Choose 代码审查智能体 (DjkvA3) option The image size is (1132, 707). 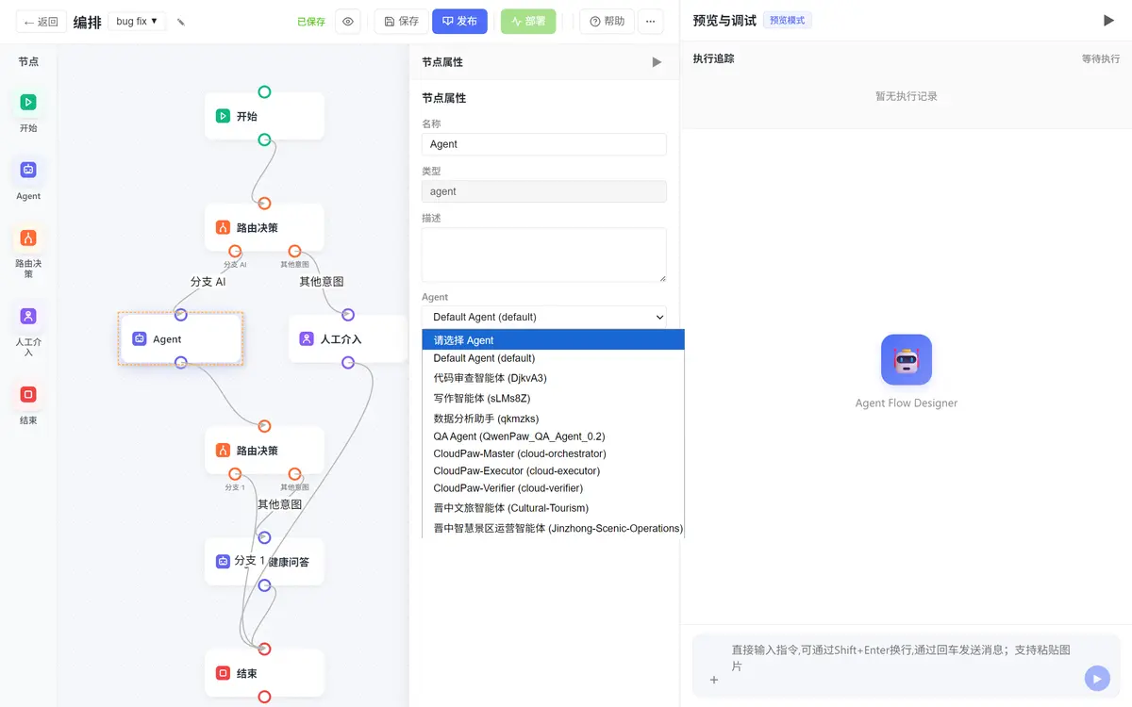tap(553, 378)
